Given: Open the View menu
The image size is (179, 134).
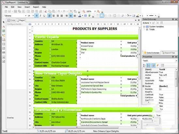Looking at the screenshot, I should (20, 7).
